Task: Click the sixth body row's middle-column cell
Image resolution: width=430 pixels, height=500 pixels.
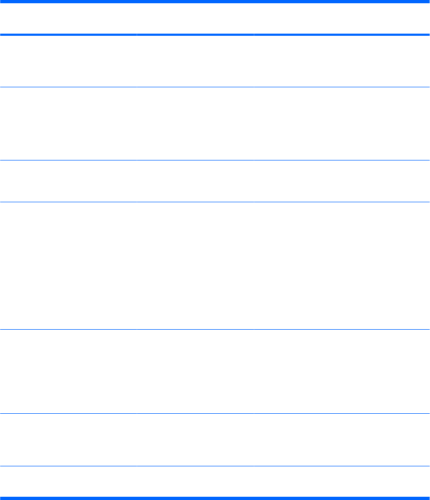Action: click(195, 440)
